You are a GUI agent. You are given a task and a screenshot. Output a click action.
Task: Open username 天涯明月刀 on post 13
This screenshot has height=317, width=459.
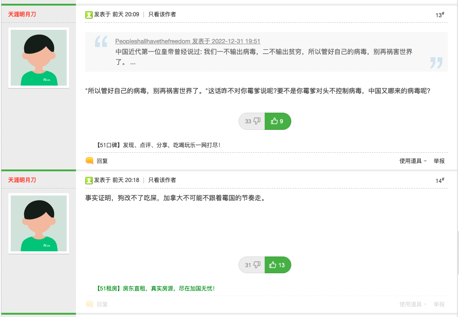22,14
